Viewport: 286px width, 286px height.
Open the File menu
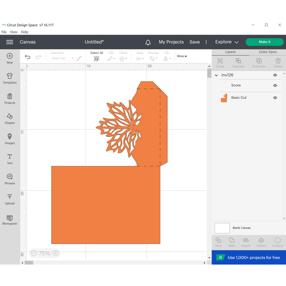pos(4,32)
